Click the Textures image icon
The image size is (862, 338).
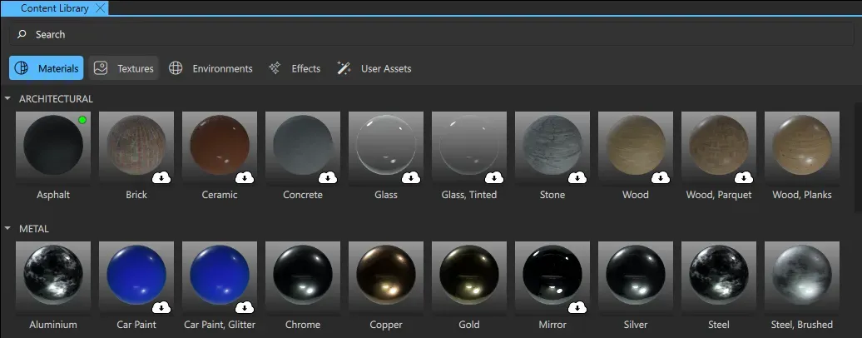click(101, 68)
